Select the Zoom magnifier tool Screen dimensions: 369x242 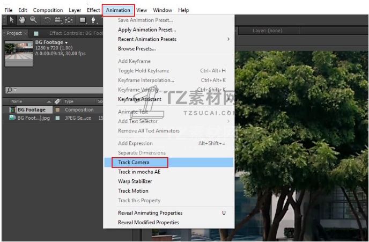(x=33, y=20)
